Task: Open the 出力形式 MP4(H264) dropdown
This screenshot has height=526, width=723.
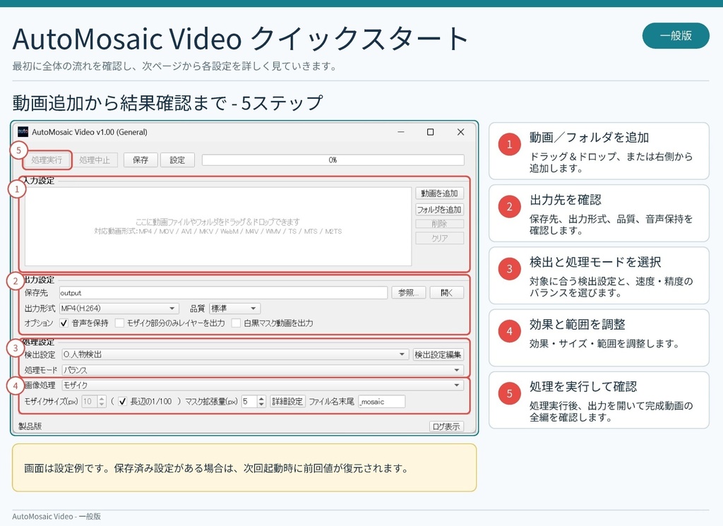Action: click(x=119, y=308)
